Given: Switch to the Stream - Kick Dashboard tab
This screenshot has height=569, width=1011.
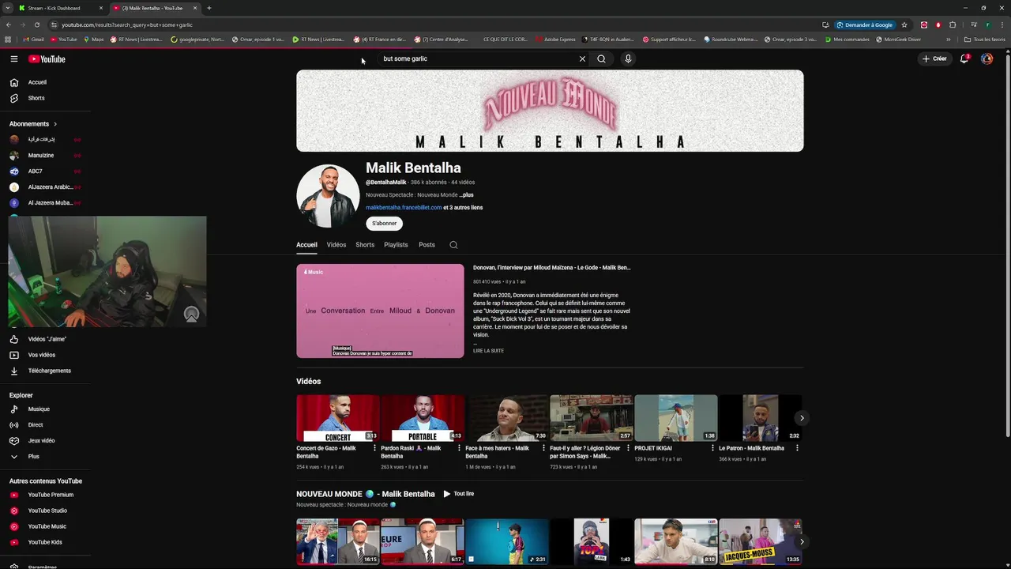Looking at the screenshot, I should coord(60,8).
